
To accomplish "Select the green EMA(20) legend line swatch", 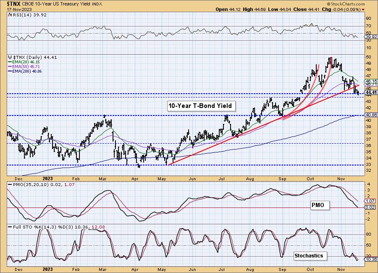I will pyautogui.click(x=10, y=62).
